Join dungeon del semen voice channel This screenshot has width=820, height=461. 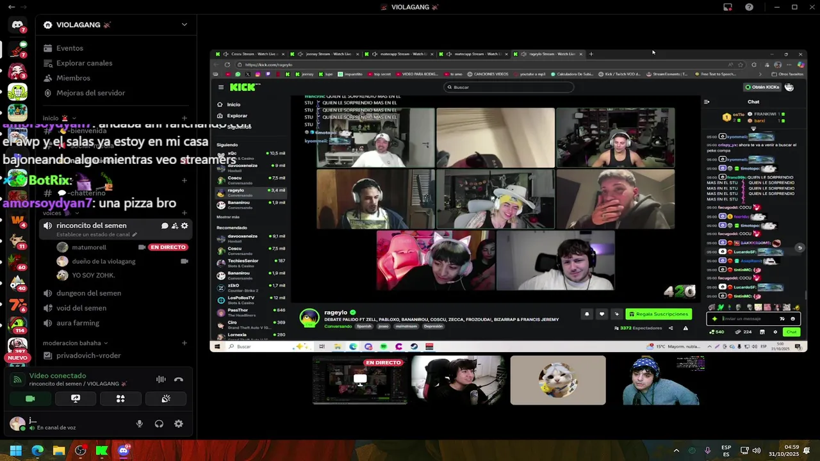115,293
